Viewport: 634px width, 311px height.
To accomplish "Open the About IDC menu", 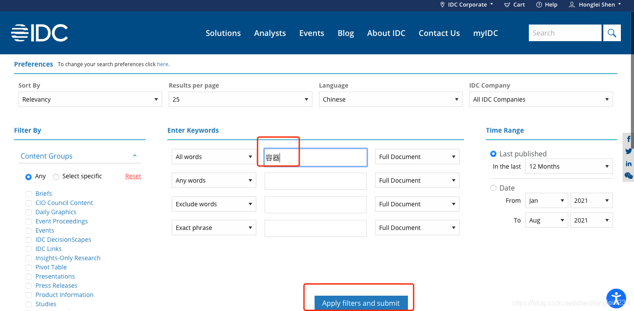I will click(386, 33).
